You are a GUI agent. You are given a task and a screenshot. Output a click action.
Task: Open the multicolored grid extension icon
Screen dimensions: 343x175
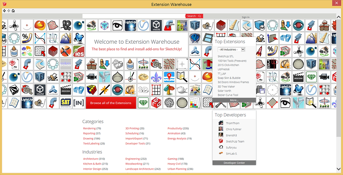click(x=195, y=103)
